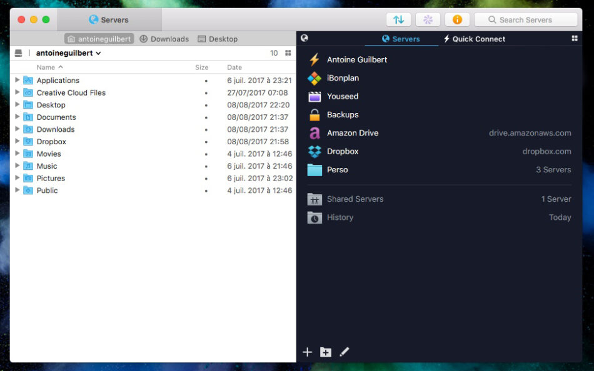Click drive.amazonaws.com address text

coord(530,133)
